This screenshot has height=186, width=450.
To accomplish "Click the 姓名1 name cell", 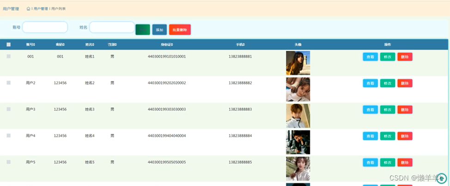I will 90,56.
